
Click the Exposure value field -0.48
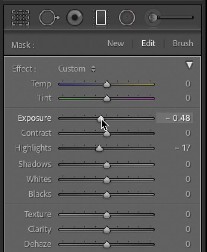tap(175, 118)
